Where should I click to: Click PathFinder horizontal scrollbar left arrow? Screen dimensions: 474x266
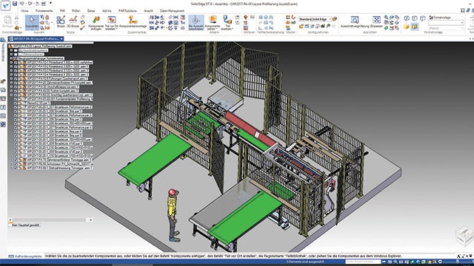coord(10,220)
